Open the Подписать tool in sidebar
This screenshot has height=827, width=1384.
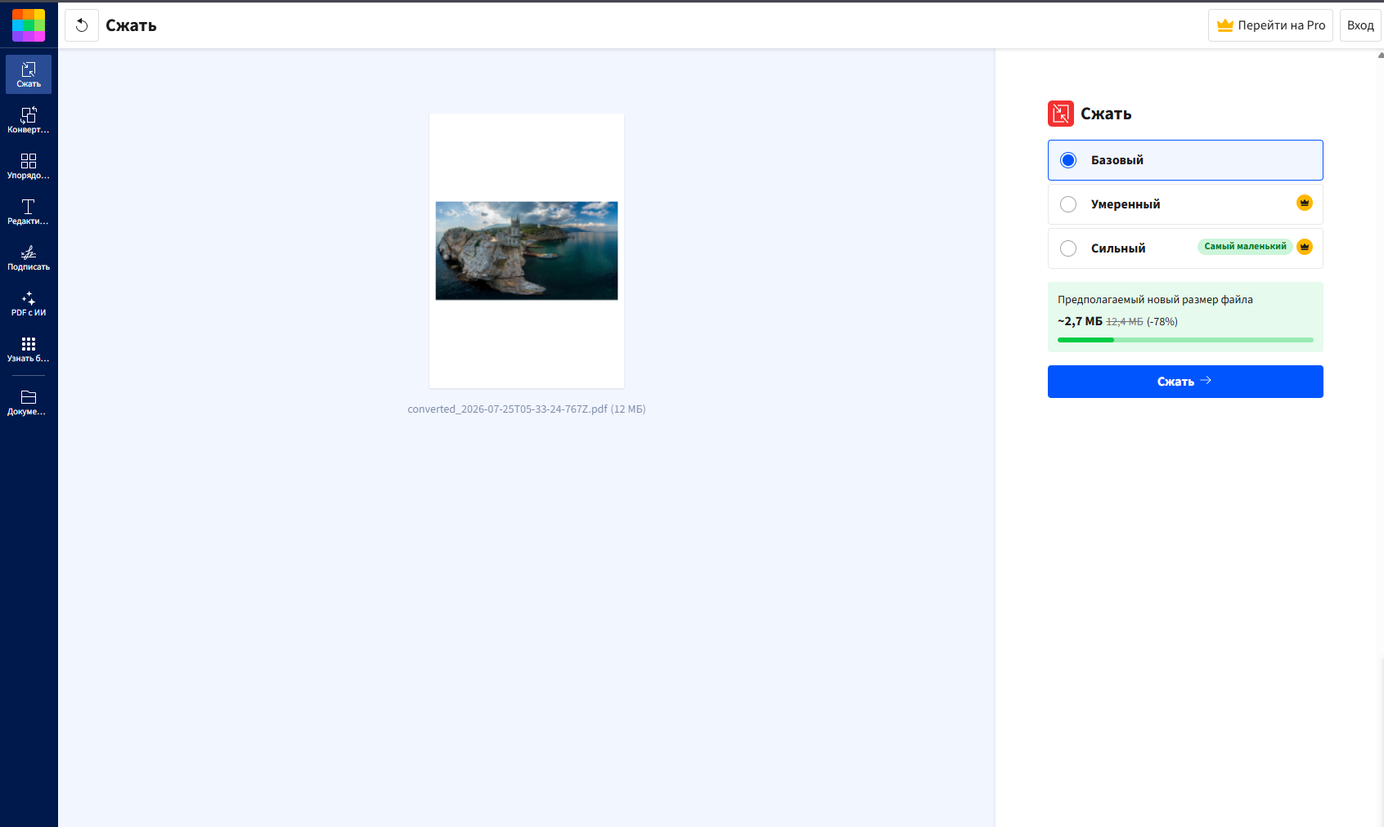click(x=29, y=257)
